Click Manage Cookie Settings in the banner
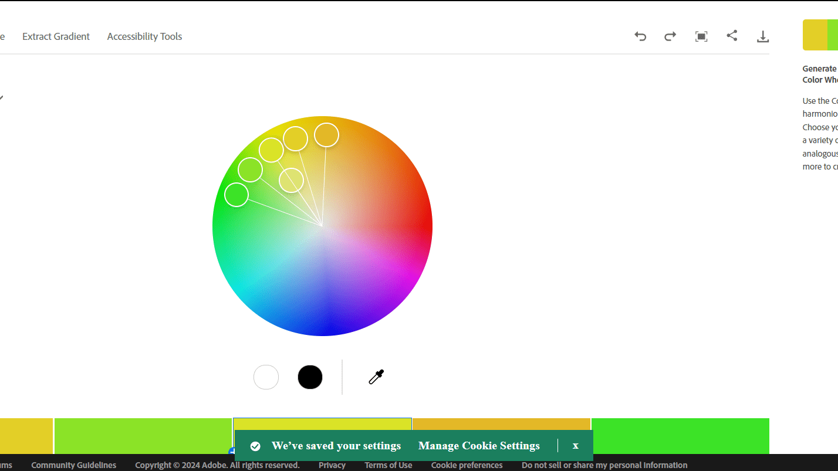 click(479, 446)
